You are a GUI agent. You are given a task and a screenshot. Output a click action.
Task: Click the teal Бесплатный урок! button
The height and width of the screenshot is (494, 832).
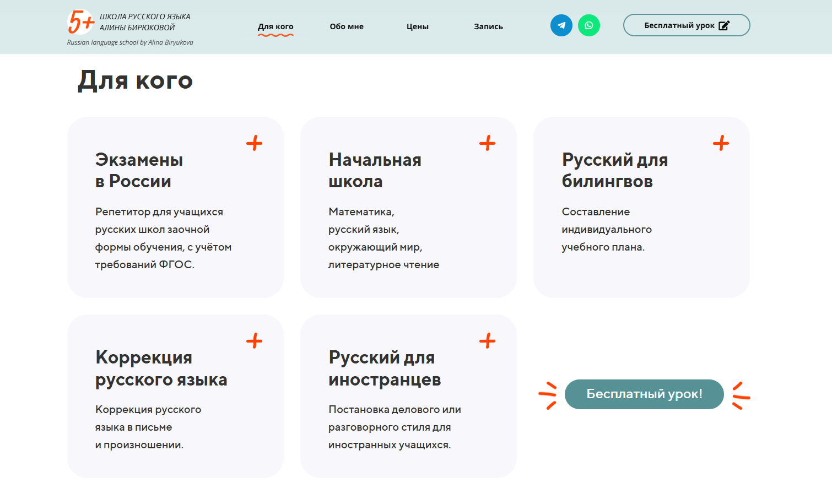(644, 394)
